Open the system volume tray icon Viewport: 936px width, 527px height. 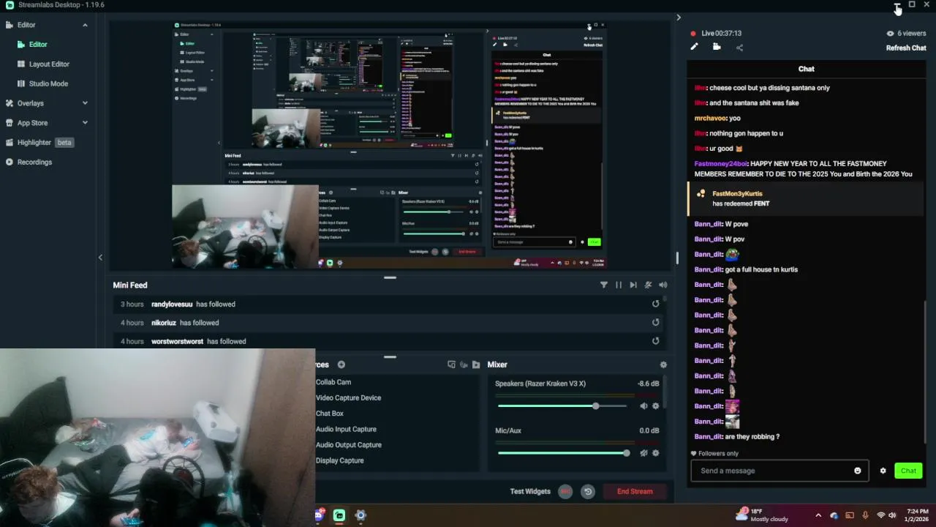[x=892, y=515]
